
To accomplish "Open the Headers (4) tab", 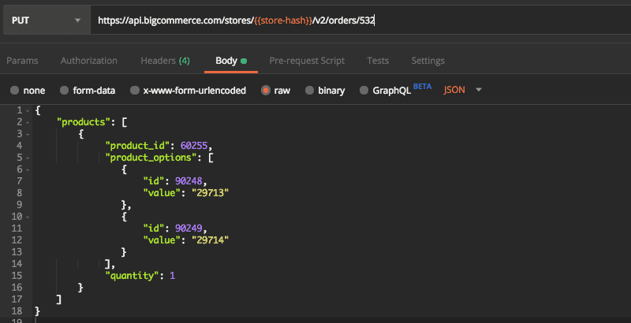I will pyautogui.click(x=165, y=61).
